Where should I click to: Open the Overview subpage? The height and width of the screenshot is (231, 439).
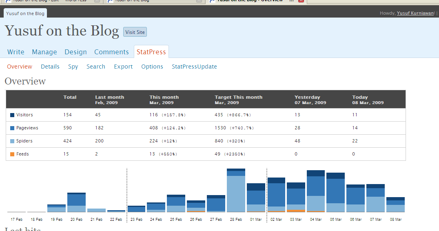tap(20, 67)
